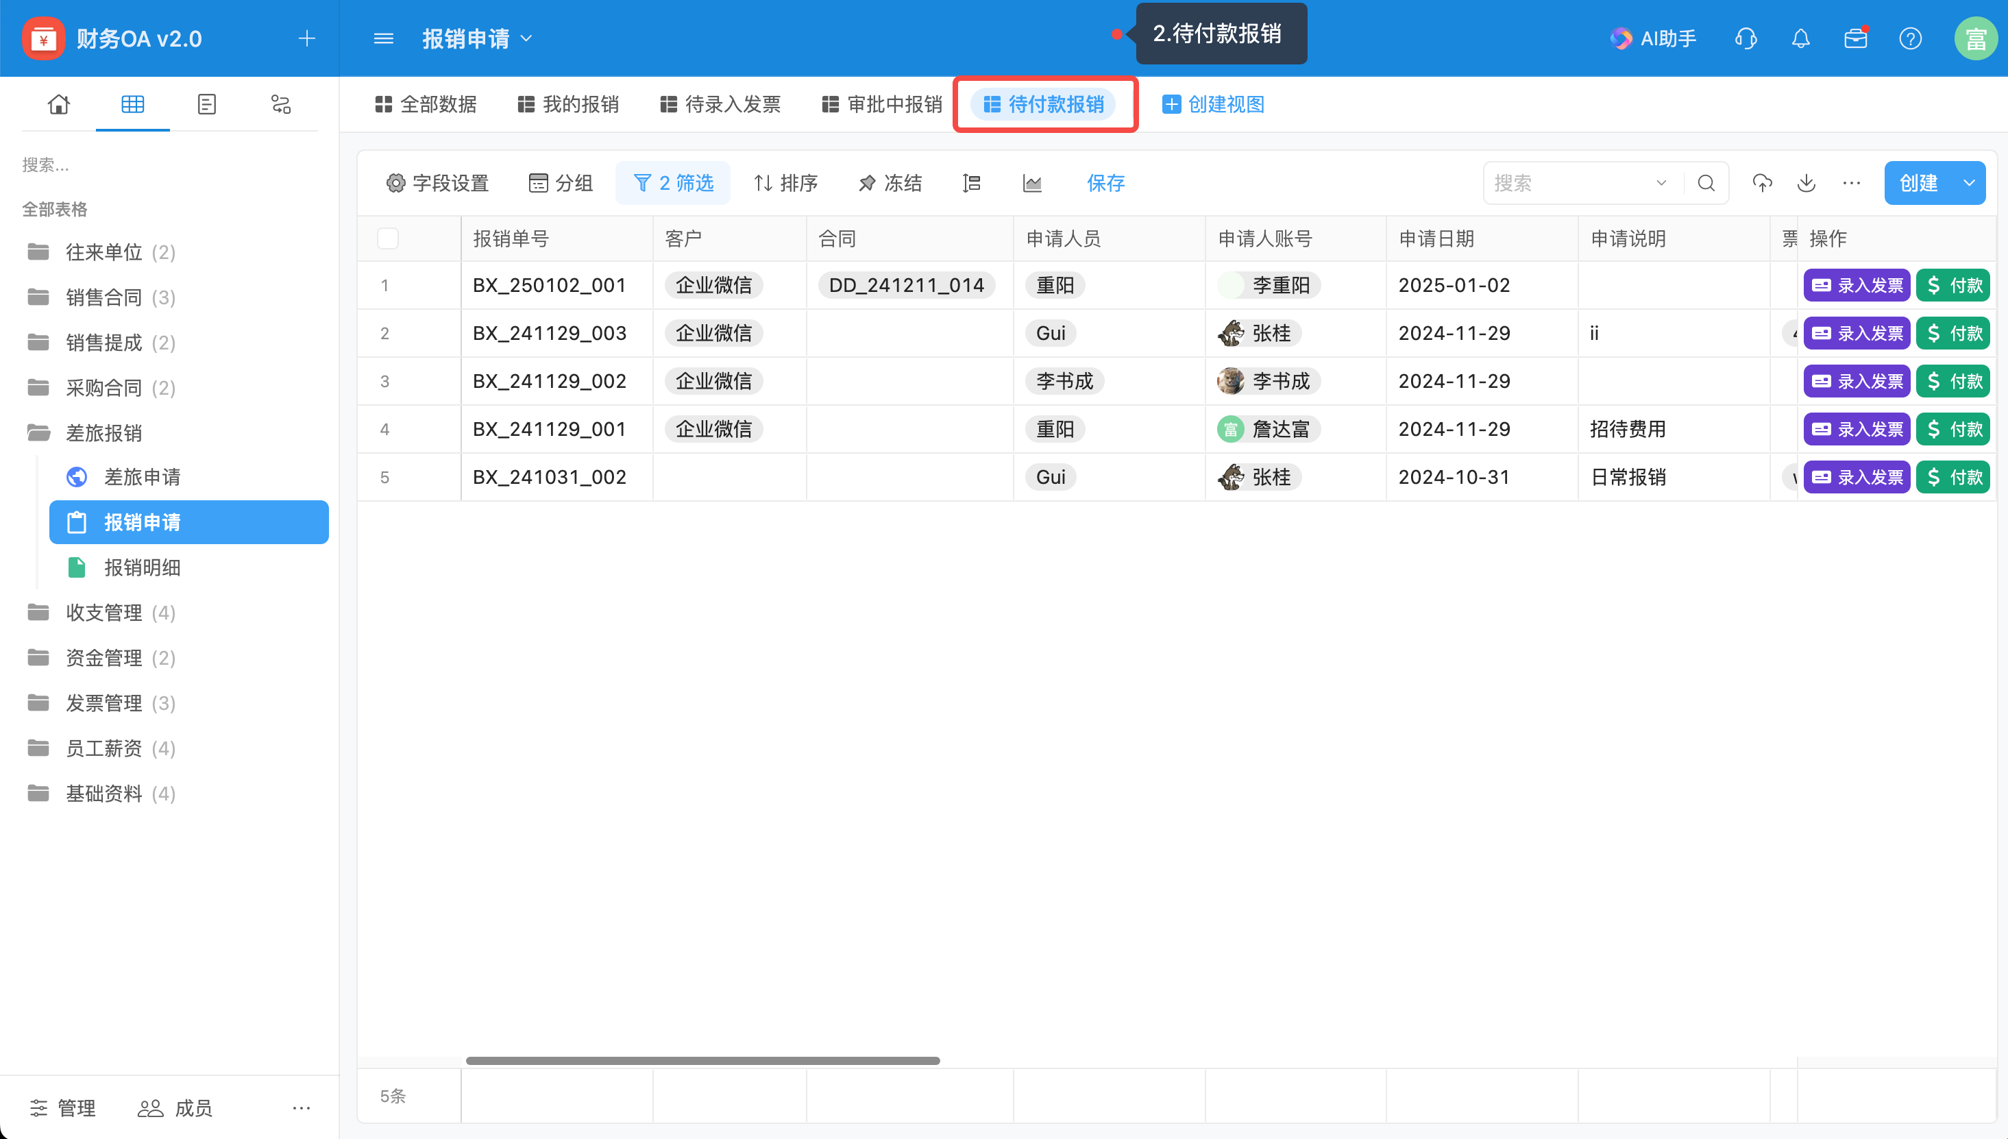The height and width of the screenshot is (1139, 2008).
Task: Click the plus icon beside 财务OA v2.0
Action: (306, 38)
